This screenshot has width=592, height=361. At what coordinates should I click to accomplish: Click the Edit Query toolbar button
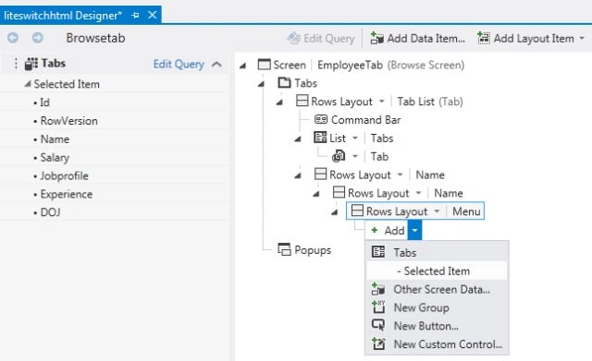click(321, 38)
